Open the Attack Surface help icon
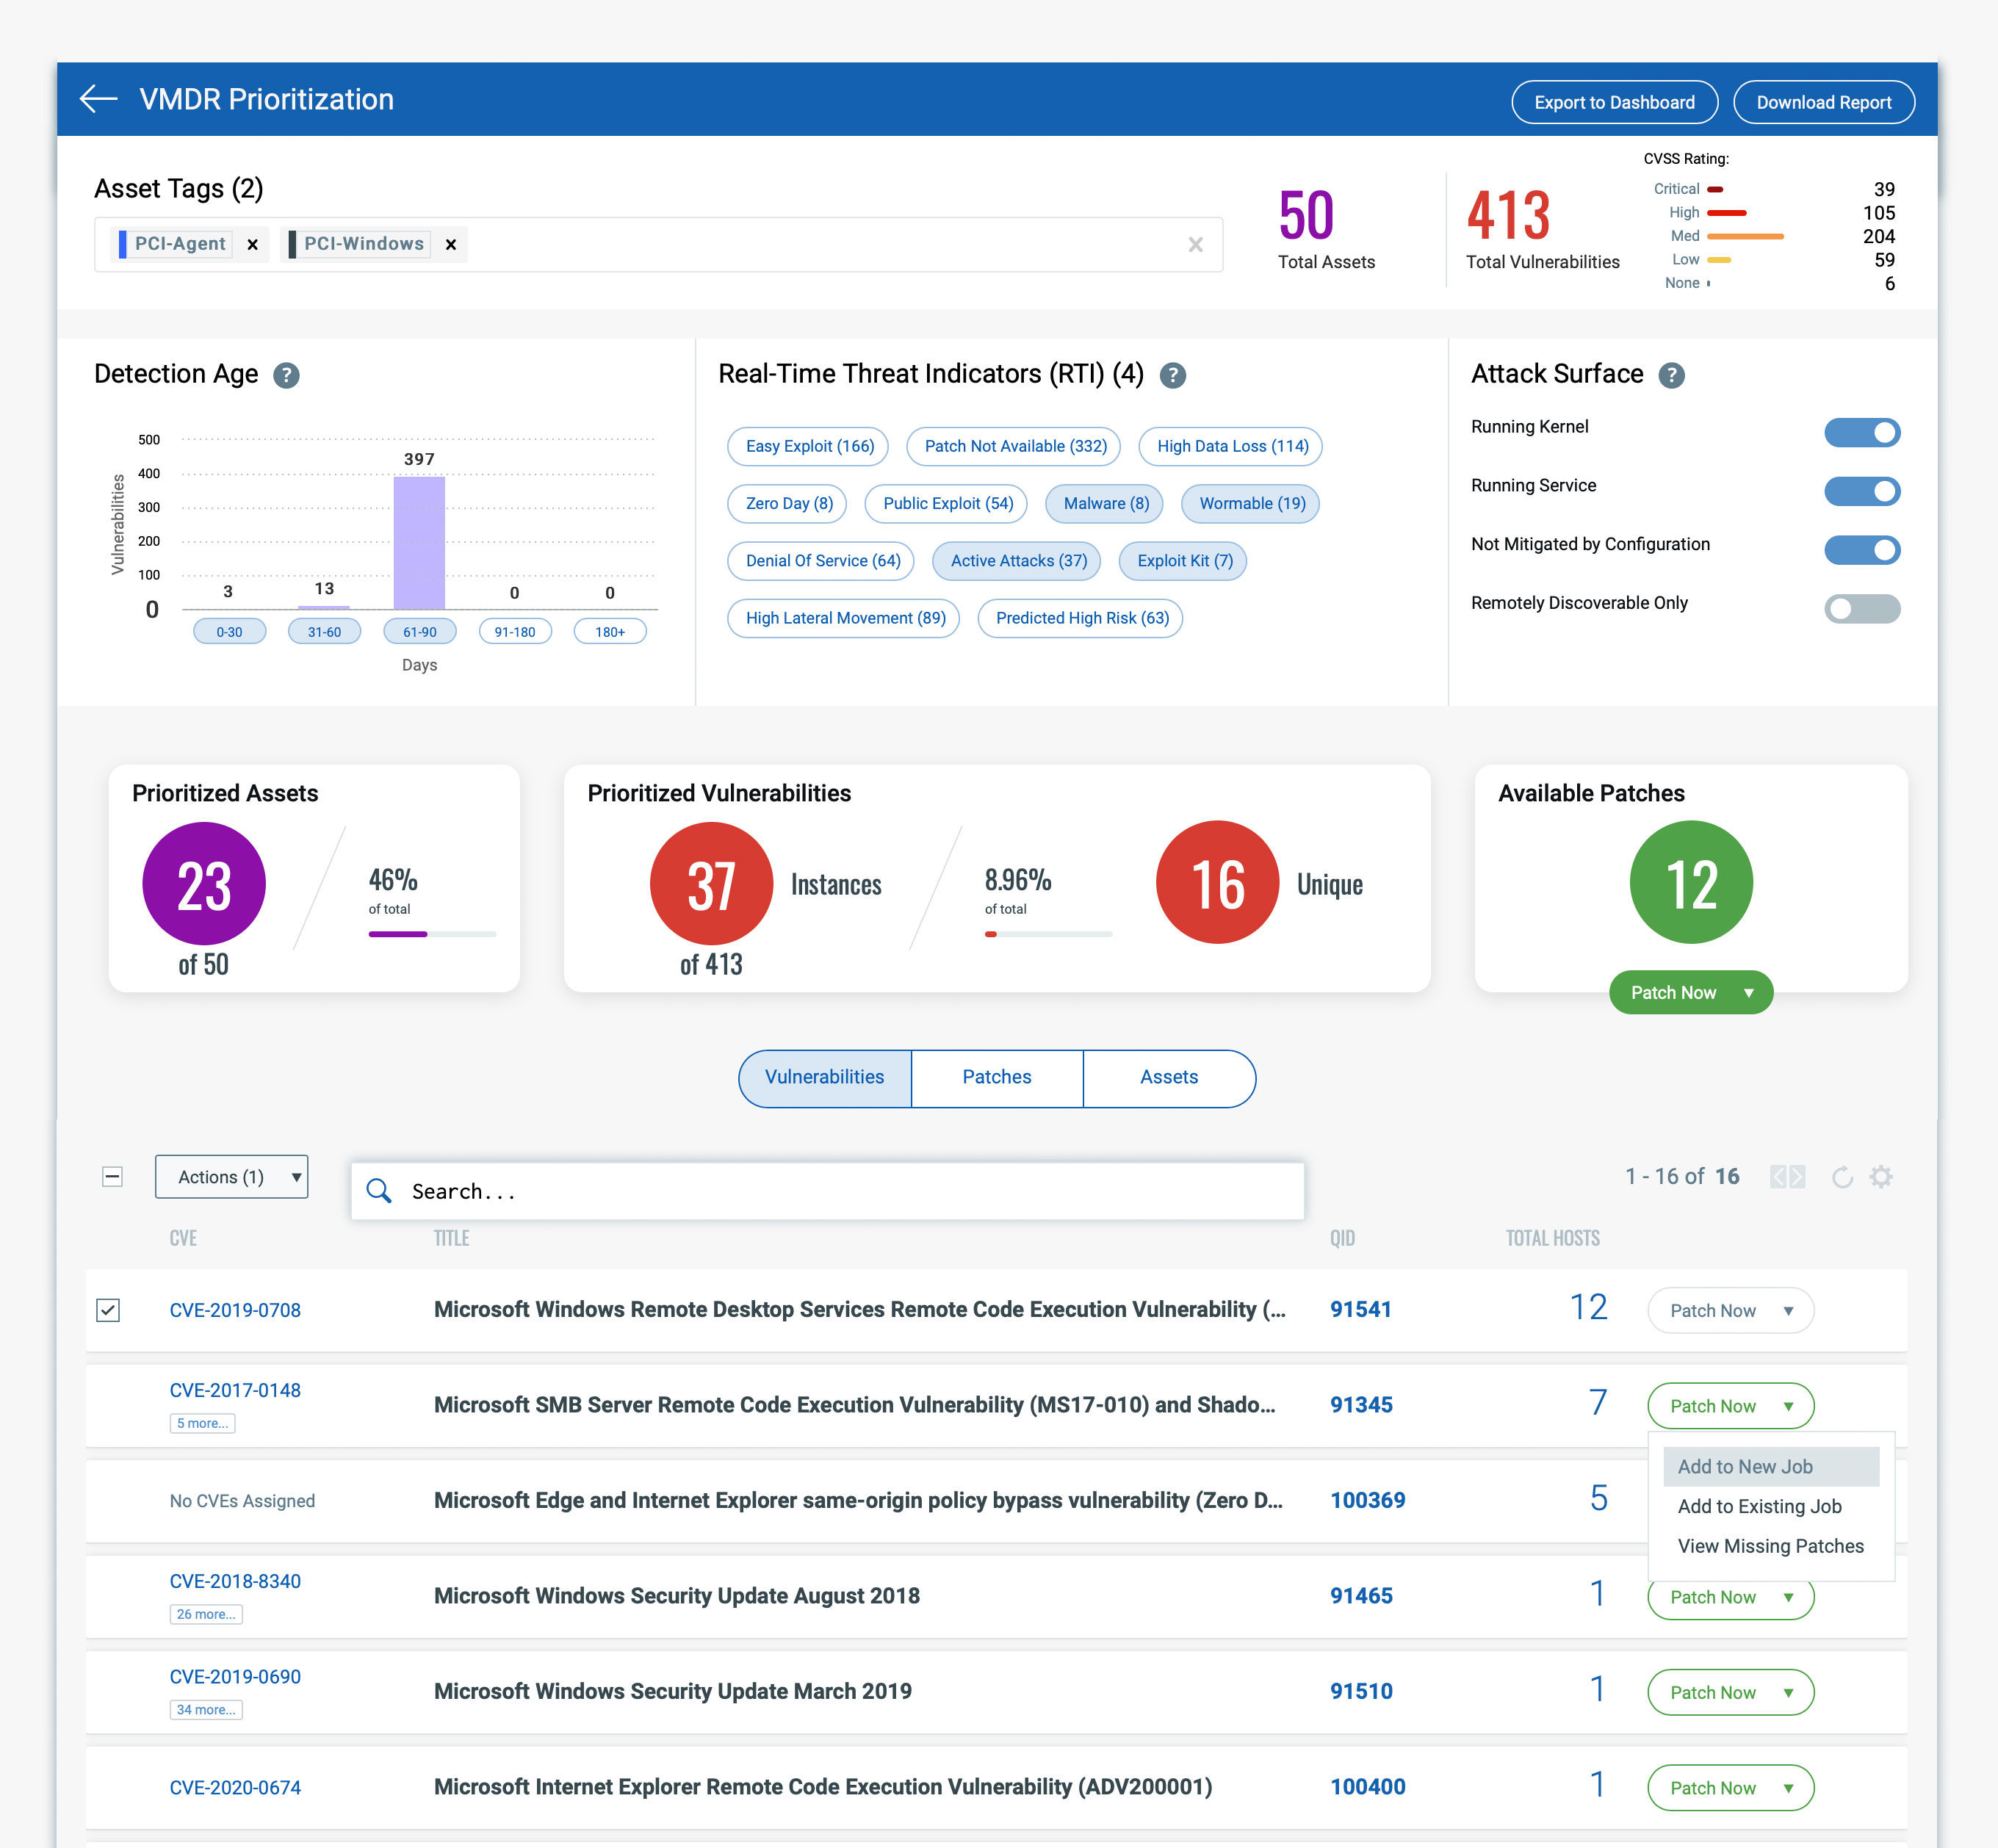This screenshot has height=1848, width=1998. point(1671,375)
